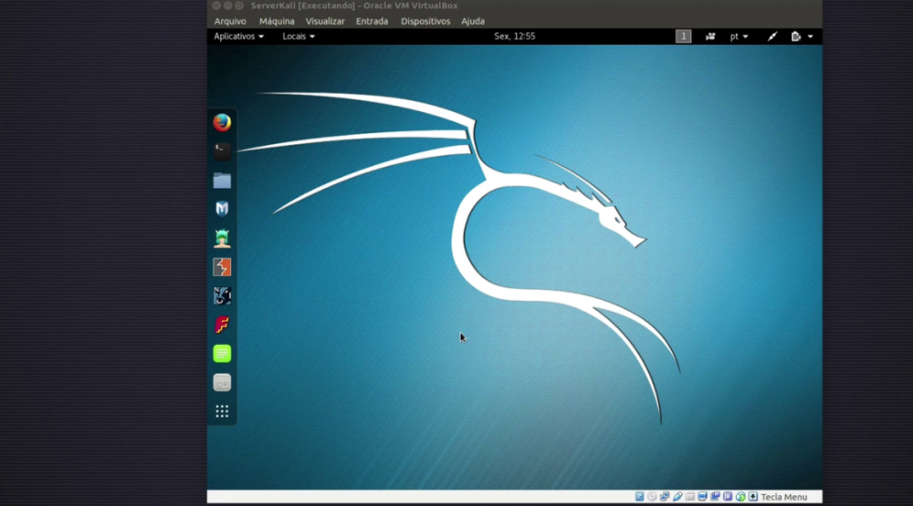Launch Faraday IDE red F icon
The image size is (913, 506).
pos(222,325)
